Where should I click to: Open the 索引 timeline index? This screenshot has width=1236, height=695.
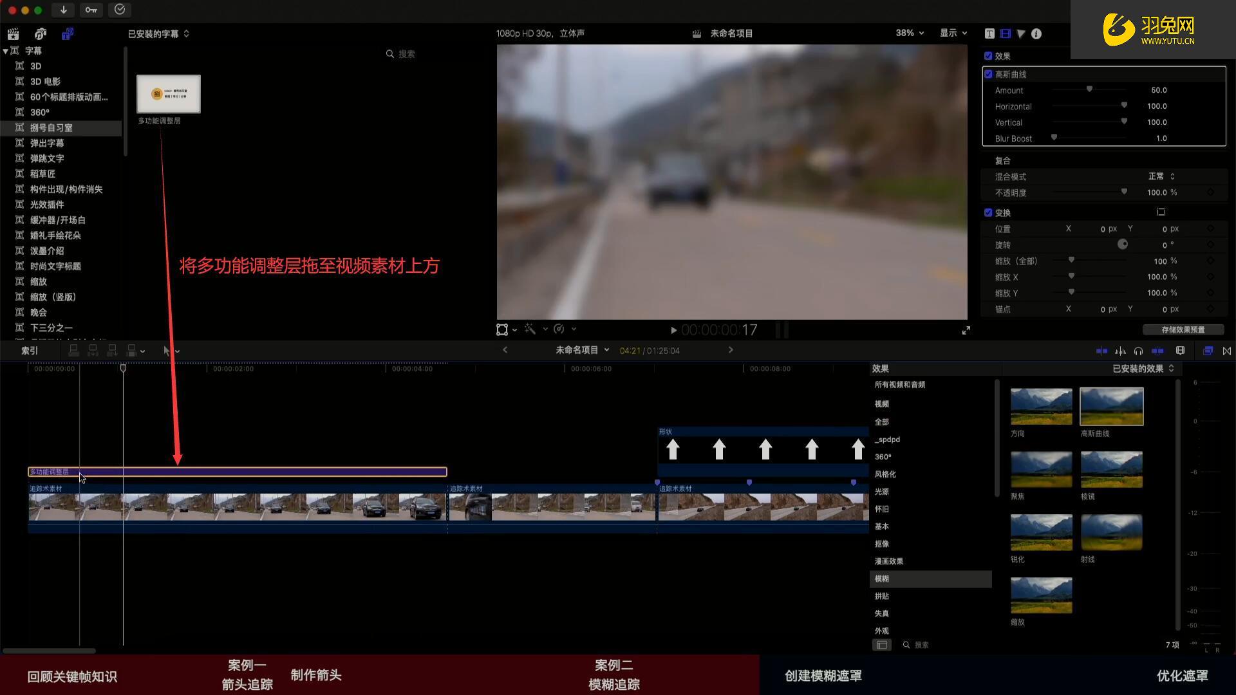tap(30, 351)
